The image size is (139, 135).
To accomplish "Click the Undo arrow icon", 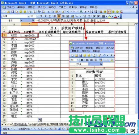I will coord(68,12).
